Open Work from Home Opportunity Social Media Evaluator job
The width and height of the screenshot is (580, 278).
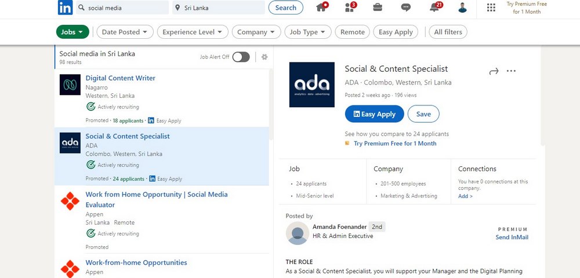pos(157,199)
